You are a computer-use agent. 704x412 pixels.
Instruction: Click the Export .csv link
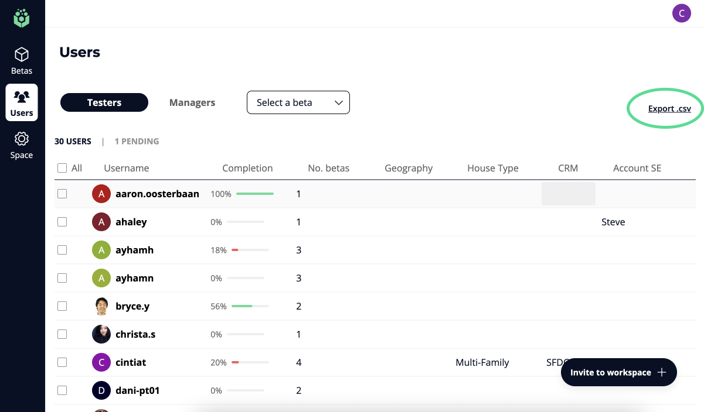tap(669, 108)
